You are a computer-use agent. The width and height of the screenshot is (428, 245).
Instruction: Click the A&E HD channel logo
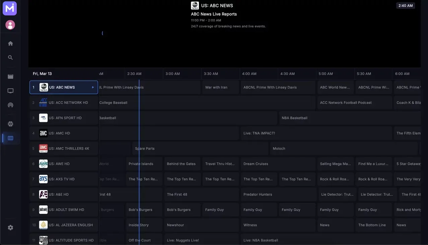tap(43, 194)
